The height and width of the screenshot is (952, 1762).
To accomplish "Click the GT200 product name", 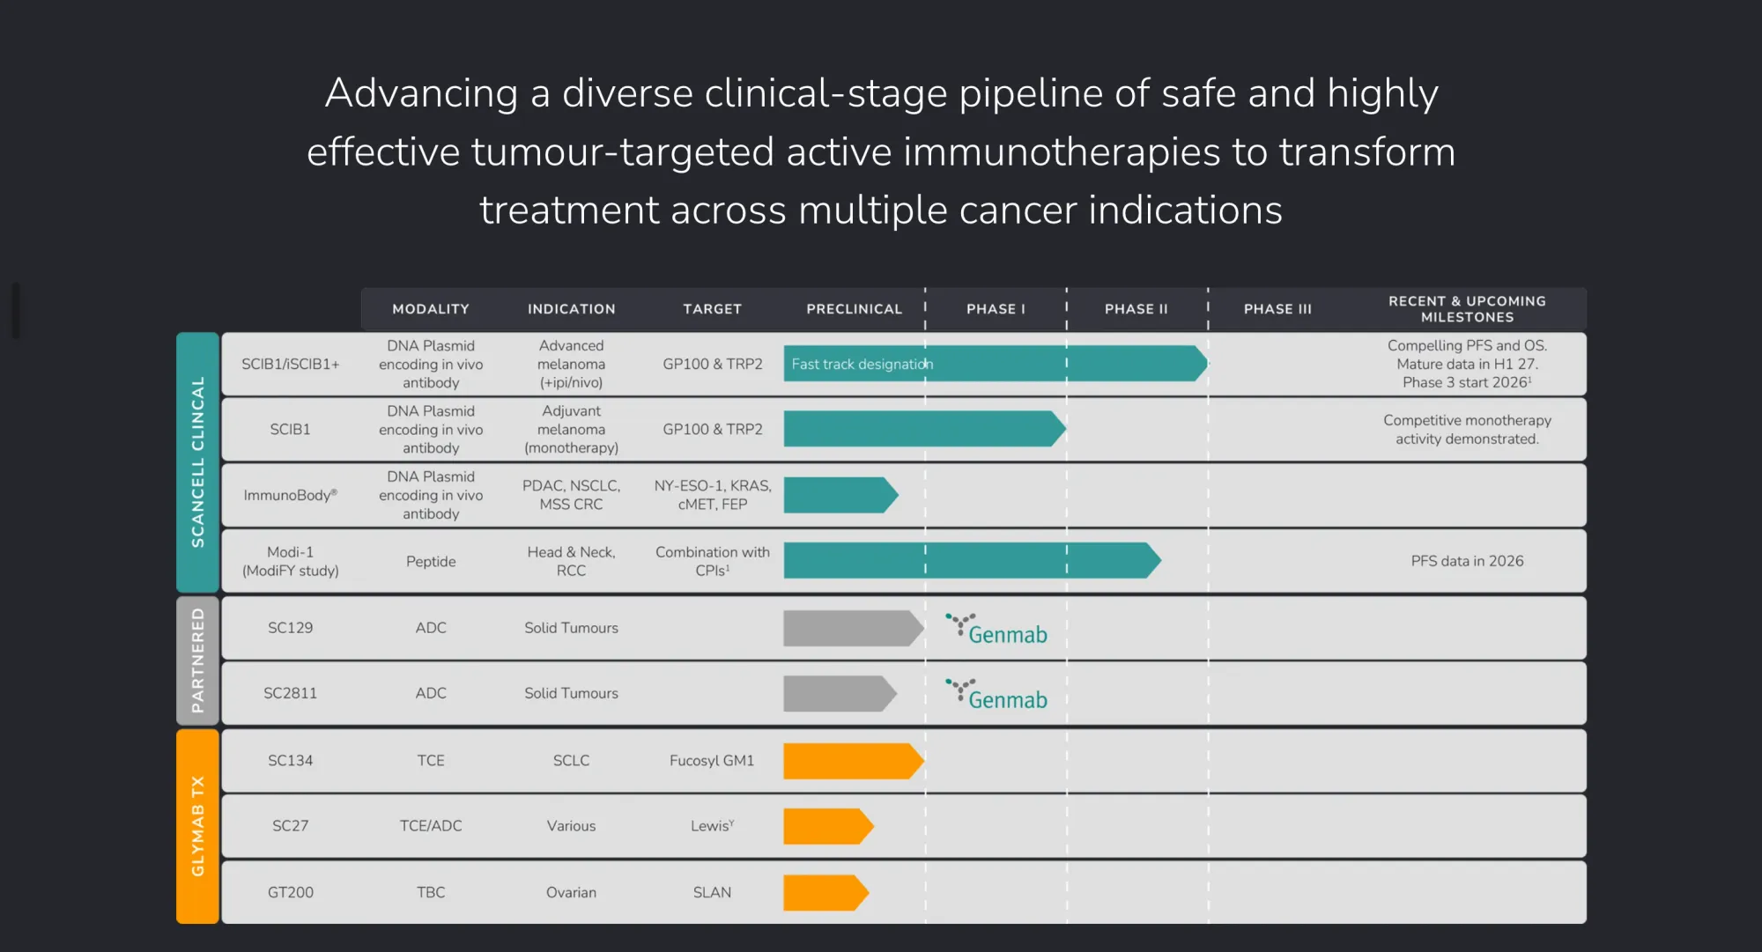I will 291,892.
